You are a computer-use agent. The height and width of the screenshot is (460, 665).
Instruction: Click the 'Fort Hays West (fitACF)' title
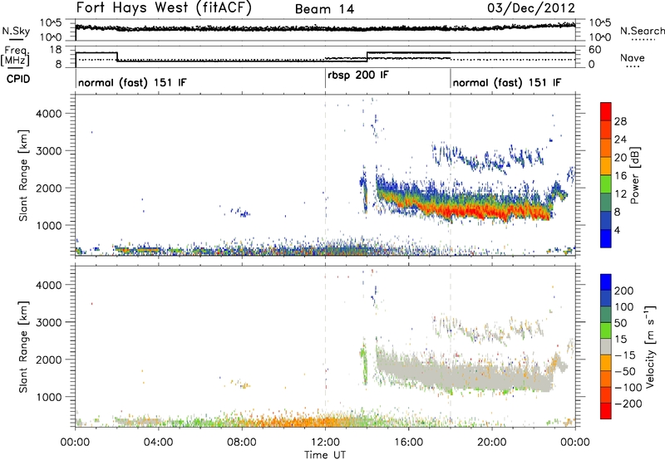click(x=164, y=8)
